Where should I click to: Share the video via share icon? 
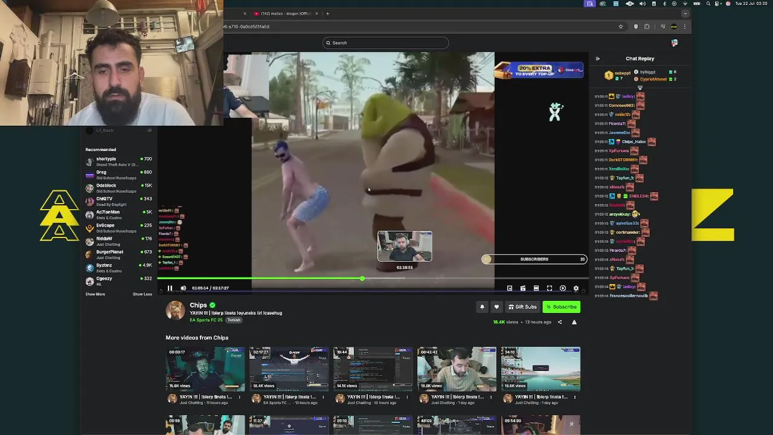click(x=559, y=322)
